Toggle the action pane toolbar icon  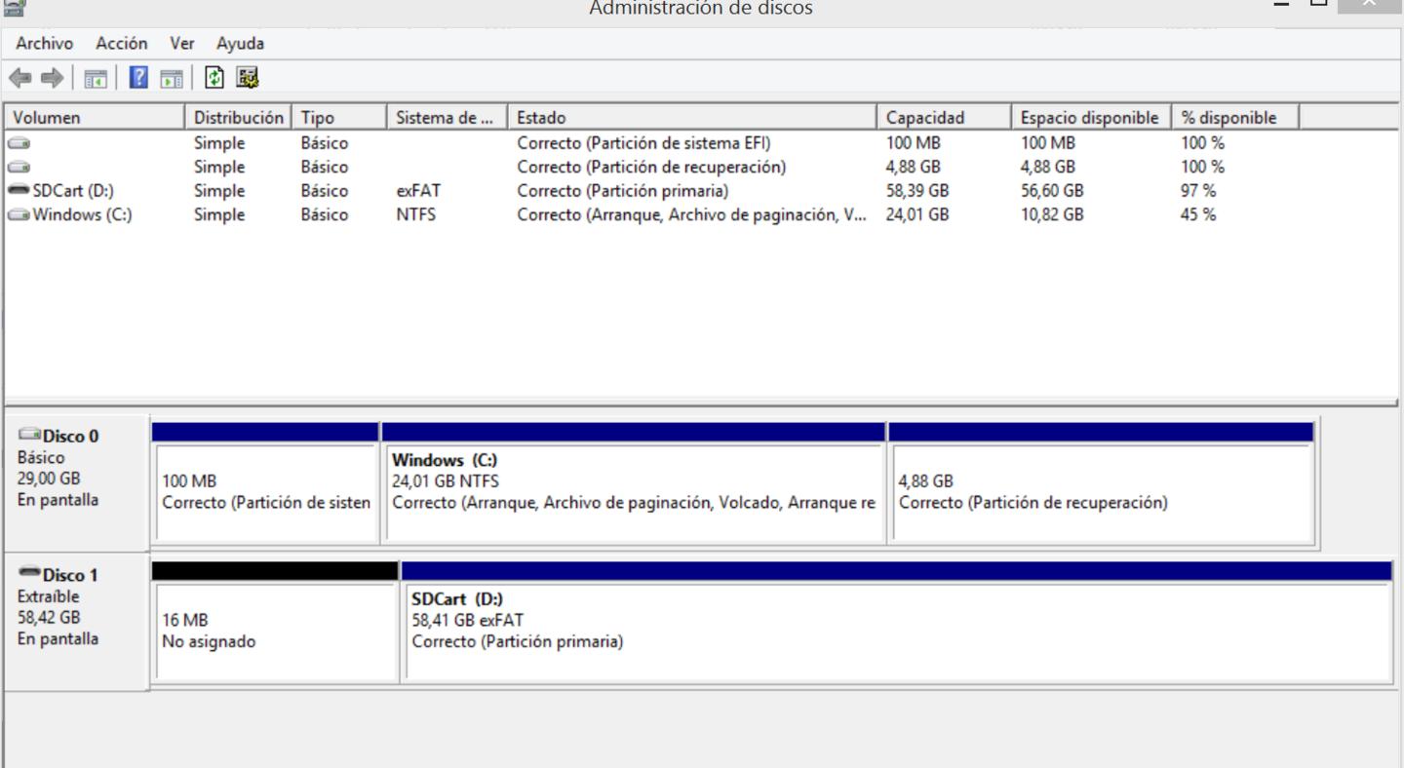tap(172, 78)
